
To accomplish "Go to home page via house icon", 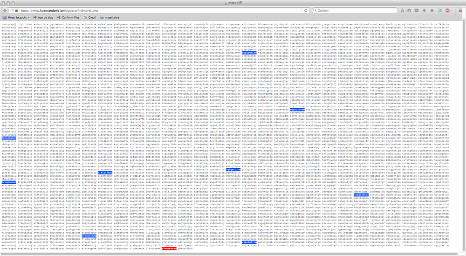I will point(432,10).
